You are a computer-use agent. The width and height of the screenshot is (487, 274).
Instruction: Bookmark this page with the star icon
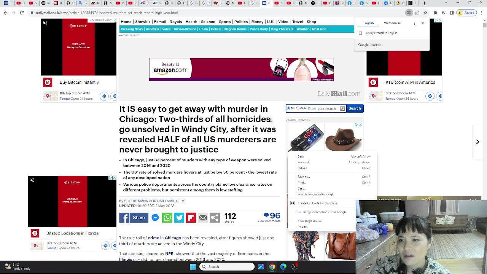tap(425, 13)
